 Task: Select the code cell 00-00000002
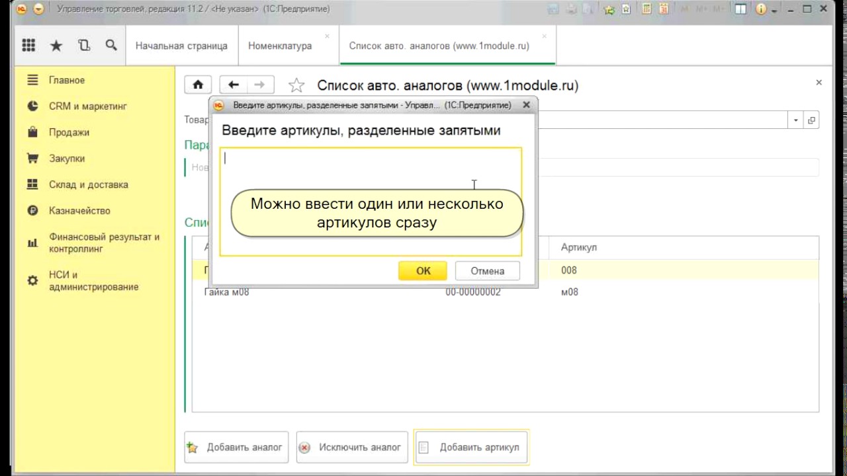click(x=473, y=292)
